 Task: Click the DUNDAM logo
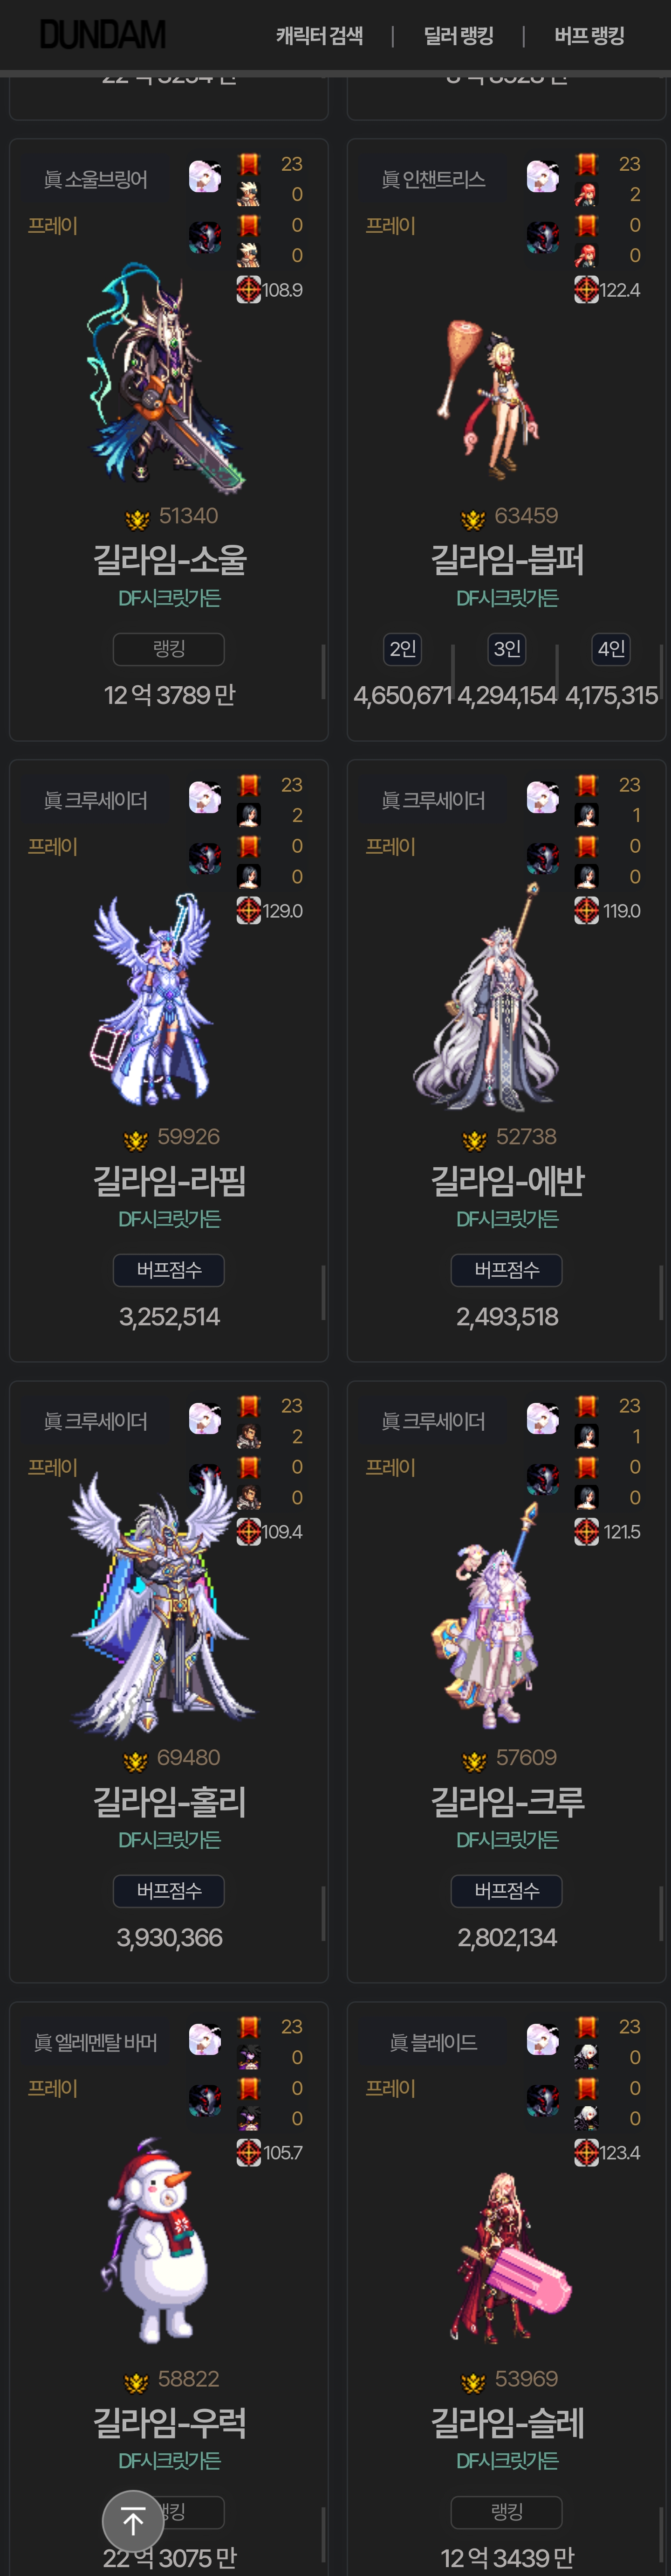pos(102,35)
